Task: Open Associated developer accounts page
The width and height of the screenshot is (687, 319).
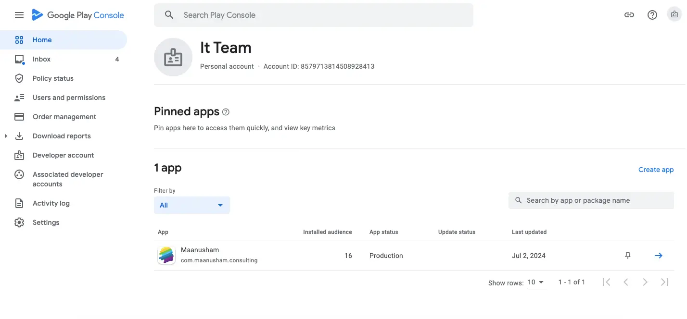Action: 64,179
